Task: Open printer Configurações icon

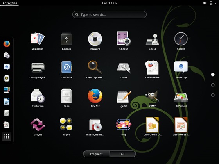Action: tap(38, 68)
